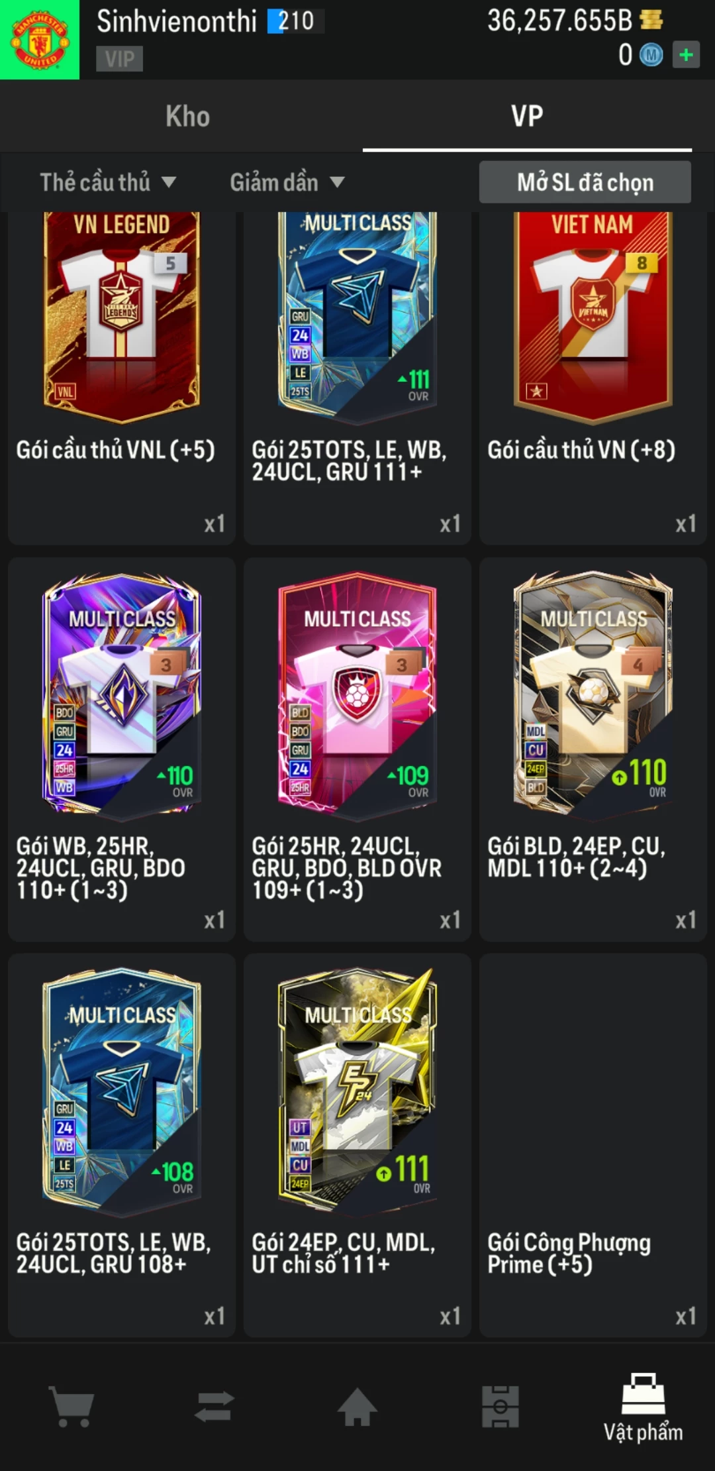The width and height of the screenshot is (715, 1471).
Task: Switch to the Kho tab
Action: click(x=187, y=116)
